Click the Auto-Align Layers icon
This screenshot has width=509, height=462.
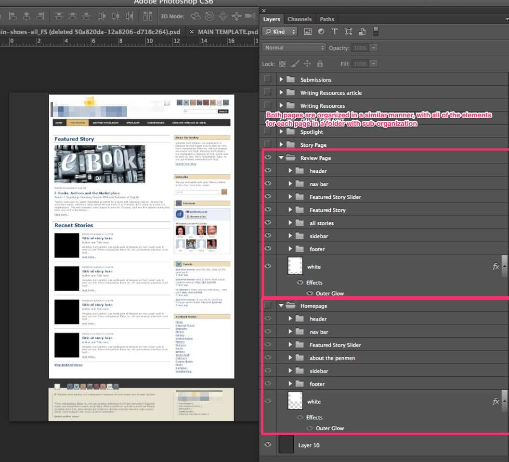pyautogui.click(x=148, y=16)
